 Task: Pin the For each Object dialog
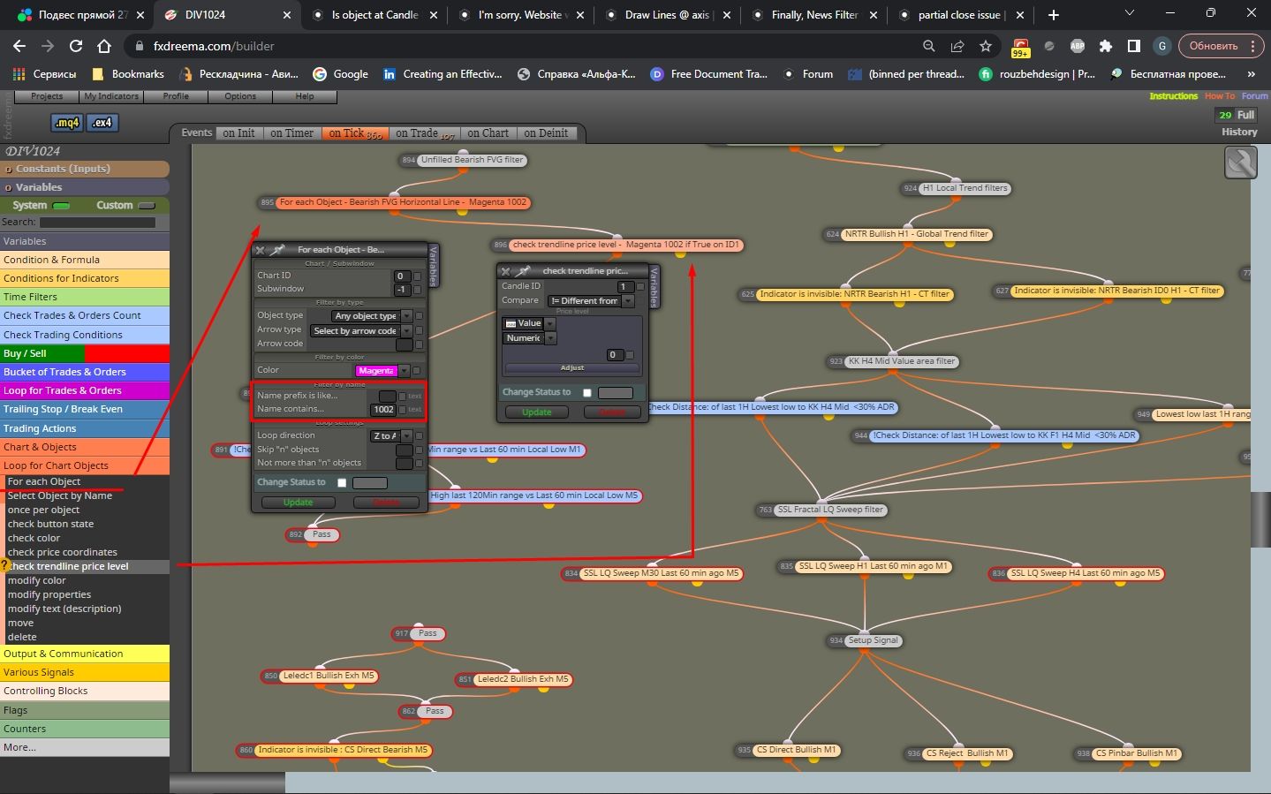point(277,250)
